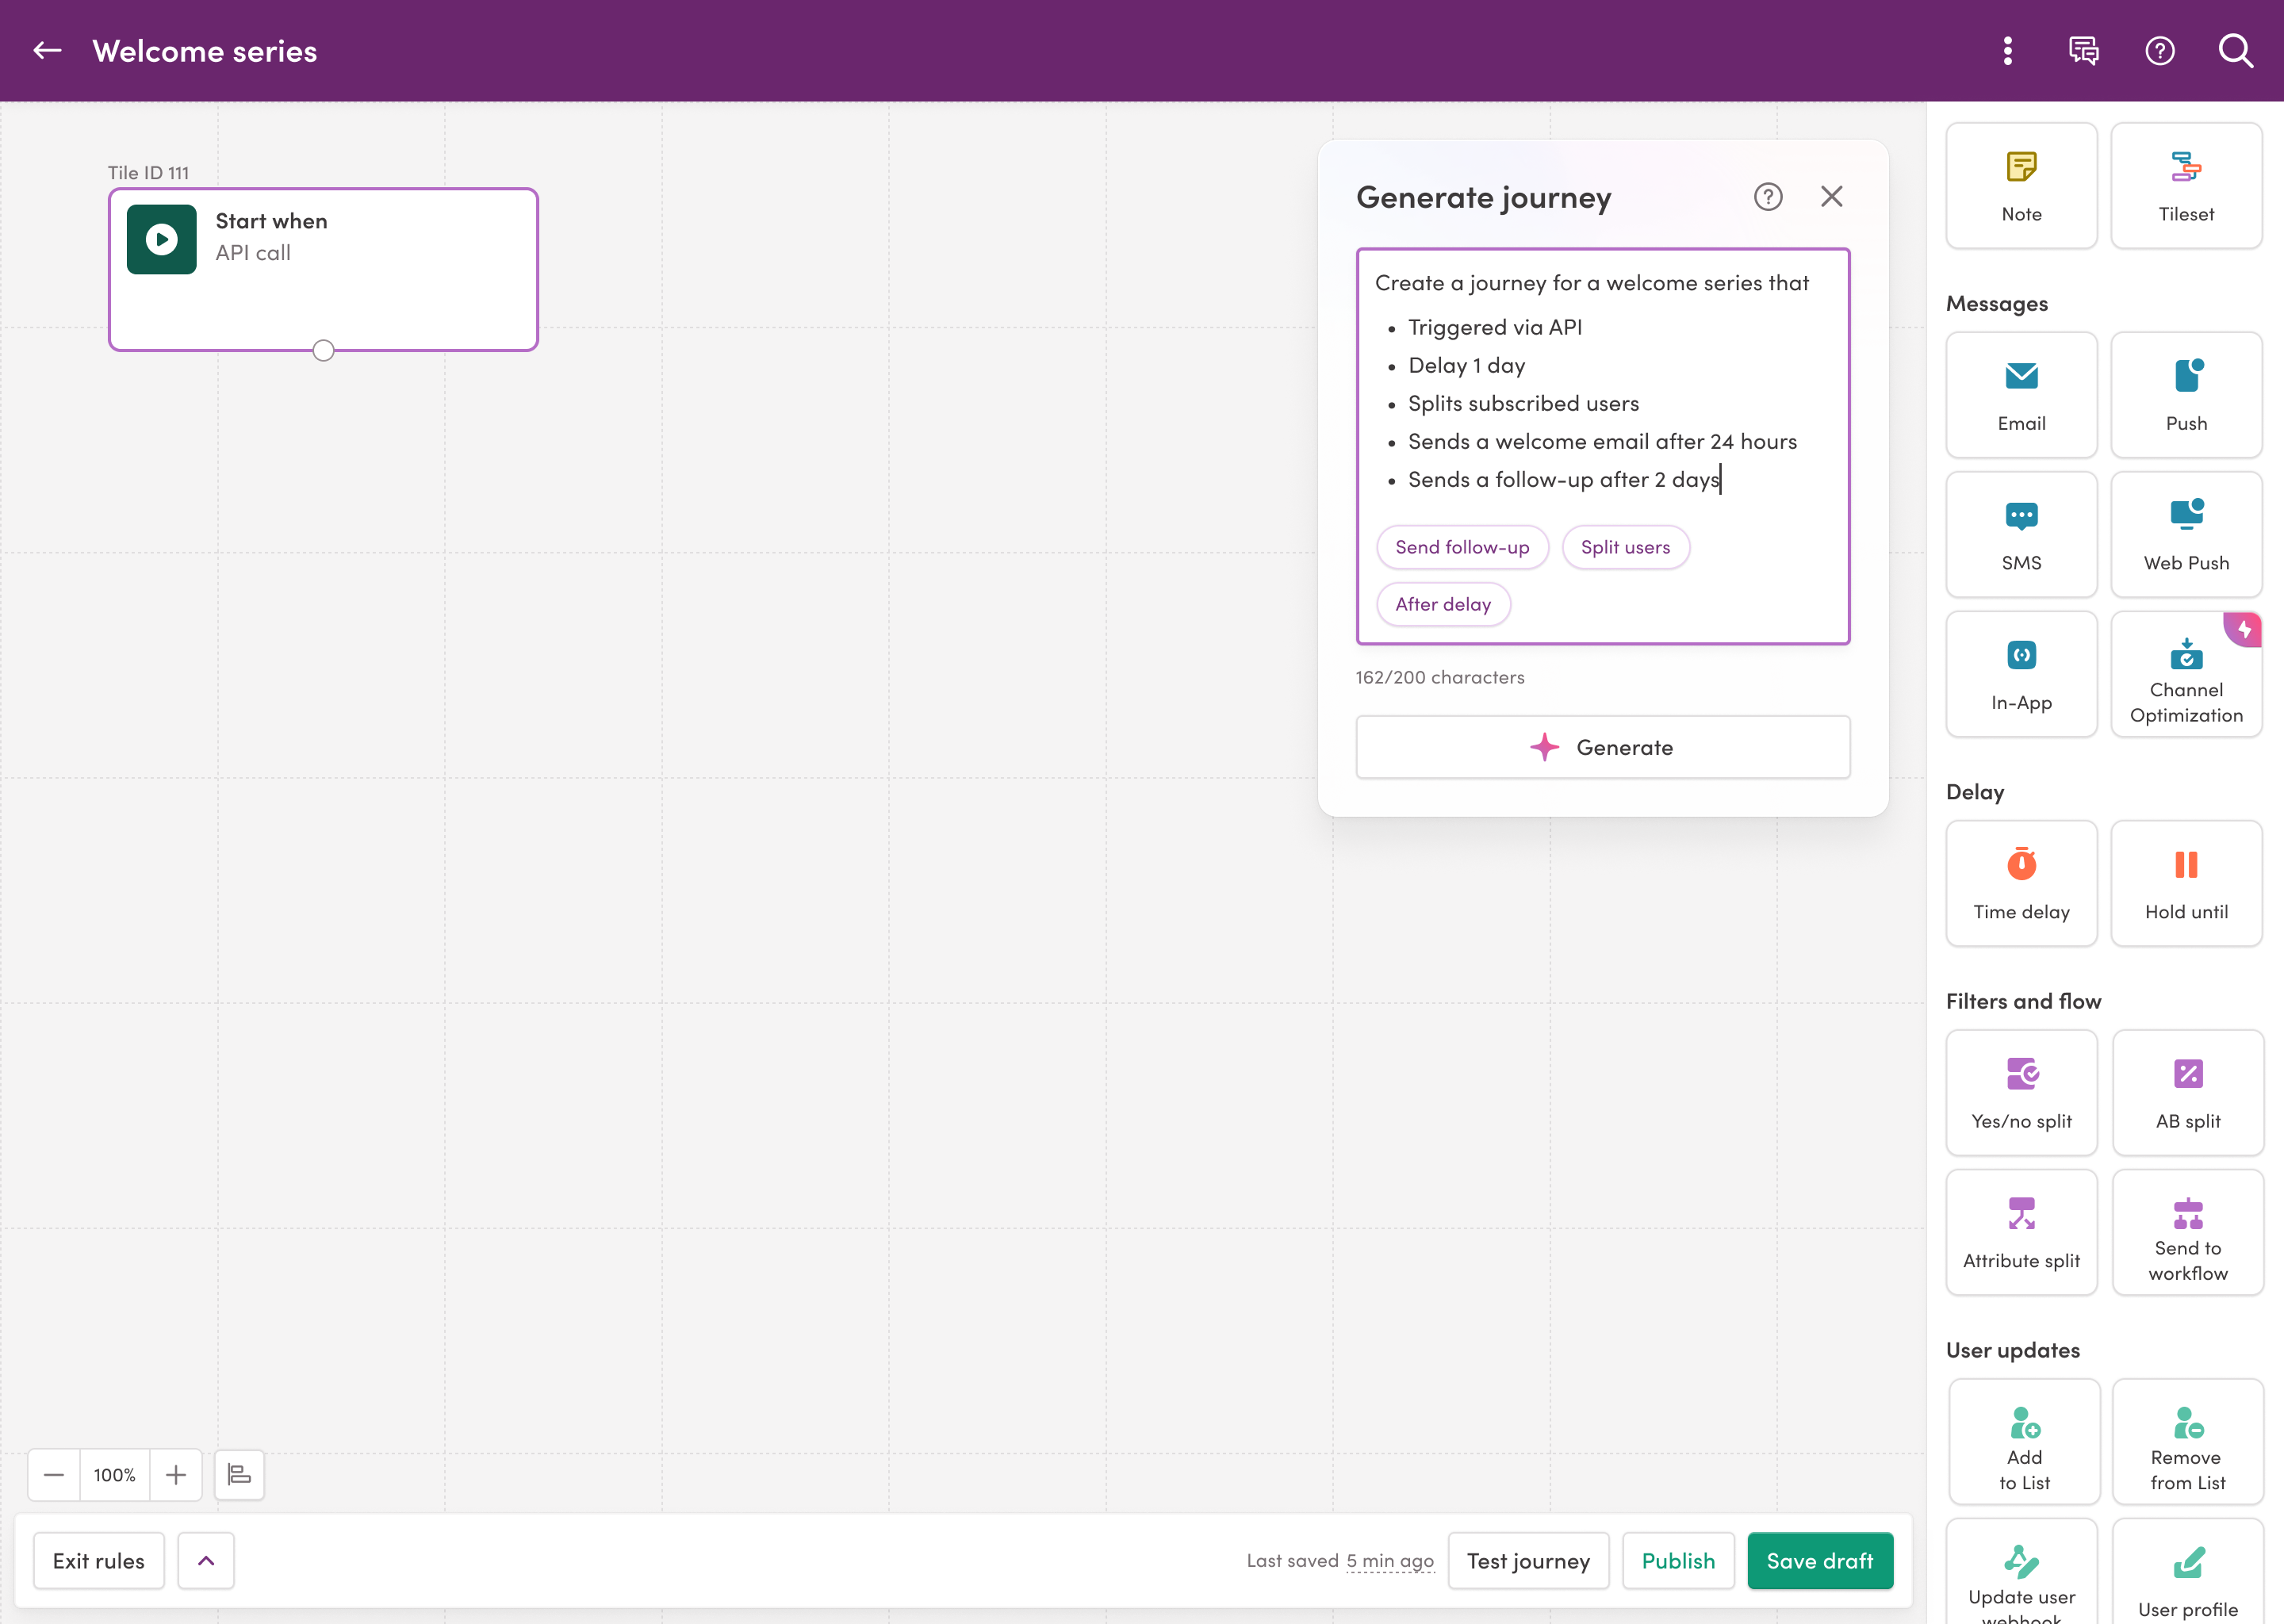Add a Note tile
2284x1624 pixels.
[x=2021, y=186]
